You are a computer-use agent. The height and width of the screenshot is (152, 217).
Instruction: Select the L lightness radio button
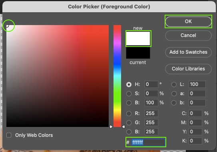(x=174, y=84)
